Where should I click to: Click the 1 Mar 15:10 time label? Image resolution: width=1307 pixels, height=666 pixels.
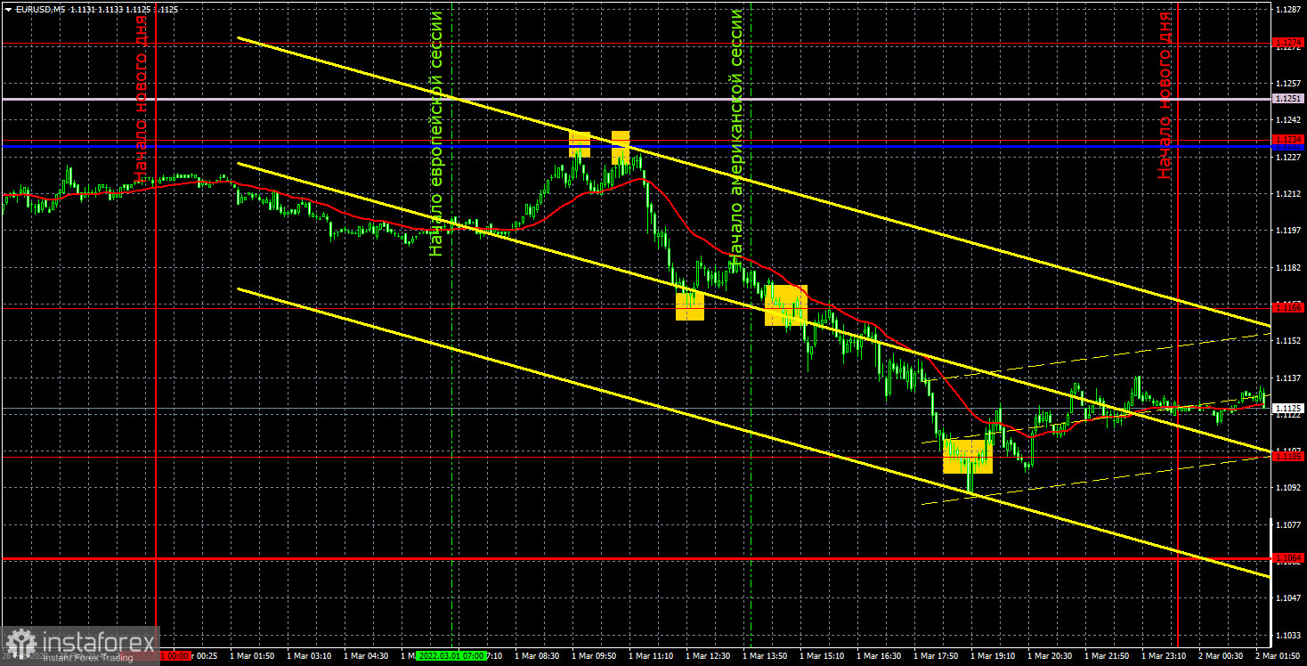pyautogui.click(x=823, y=655)
